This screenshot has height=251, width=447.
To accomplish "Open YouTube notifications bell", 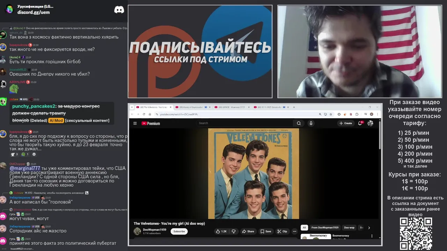I will pyautogui.click(x=360, y=123).
